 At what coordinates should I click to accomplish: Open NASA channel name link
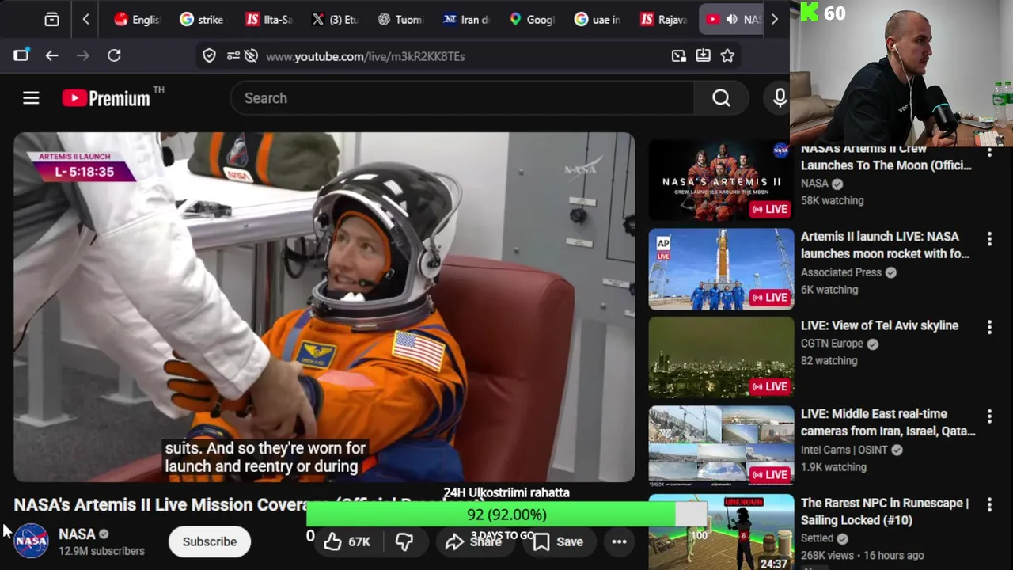(77, 534)
